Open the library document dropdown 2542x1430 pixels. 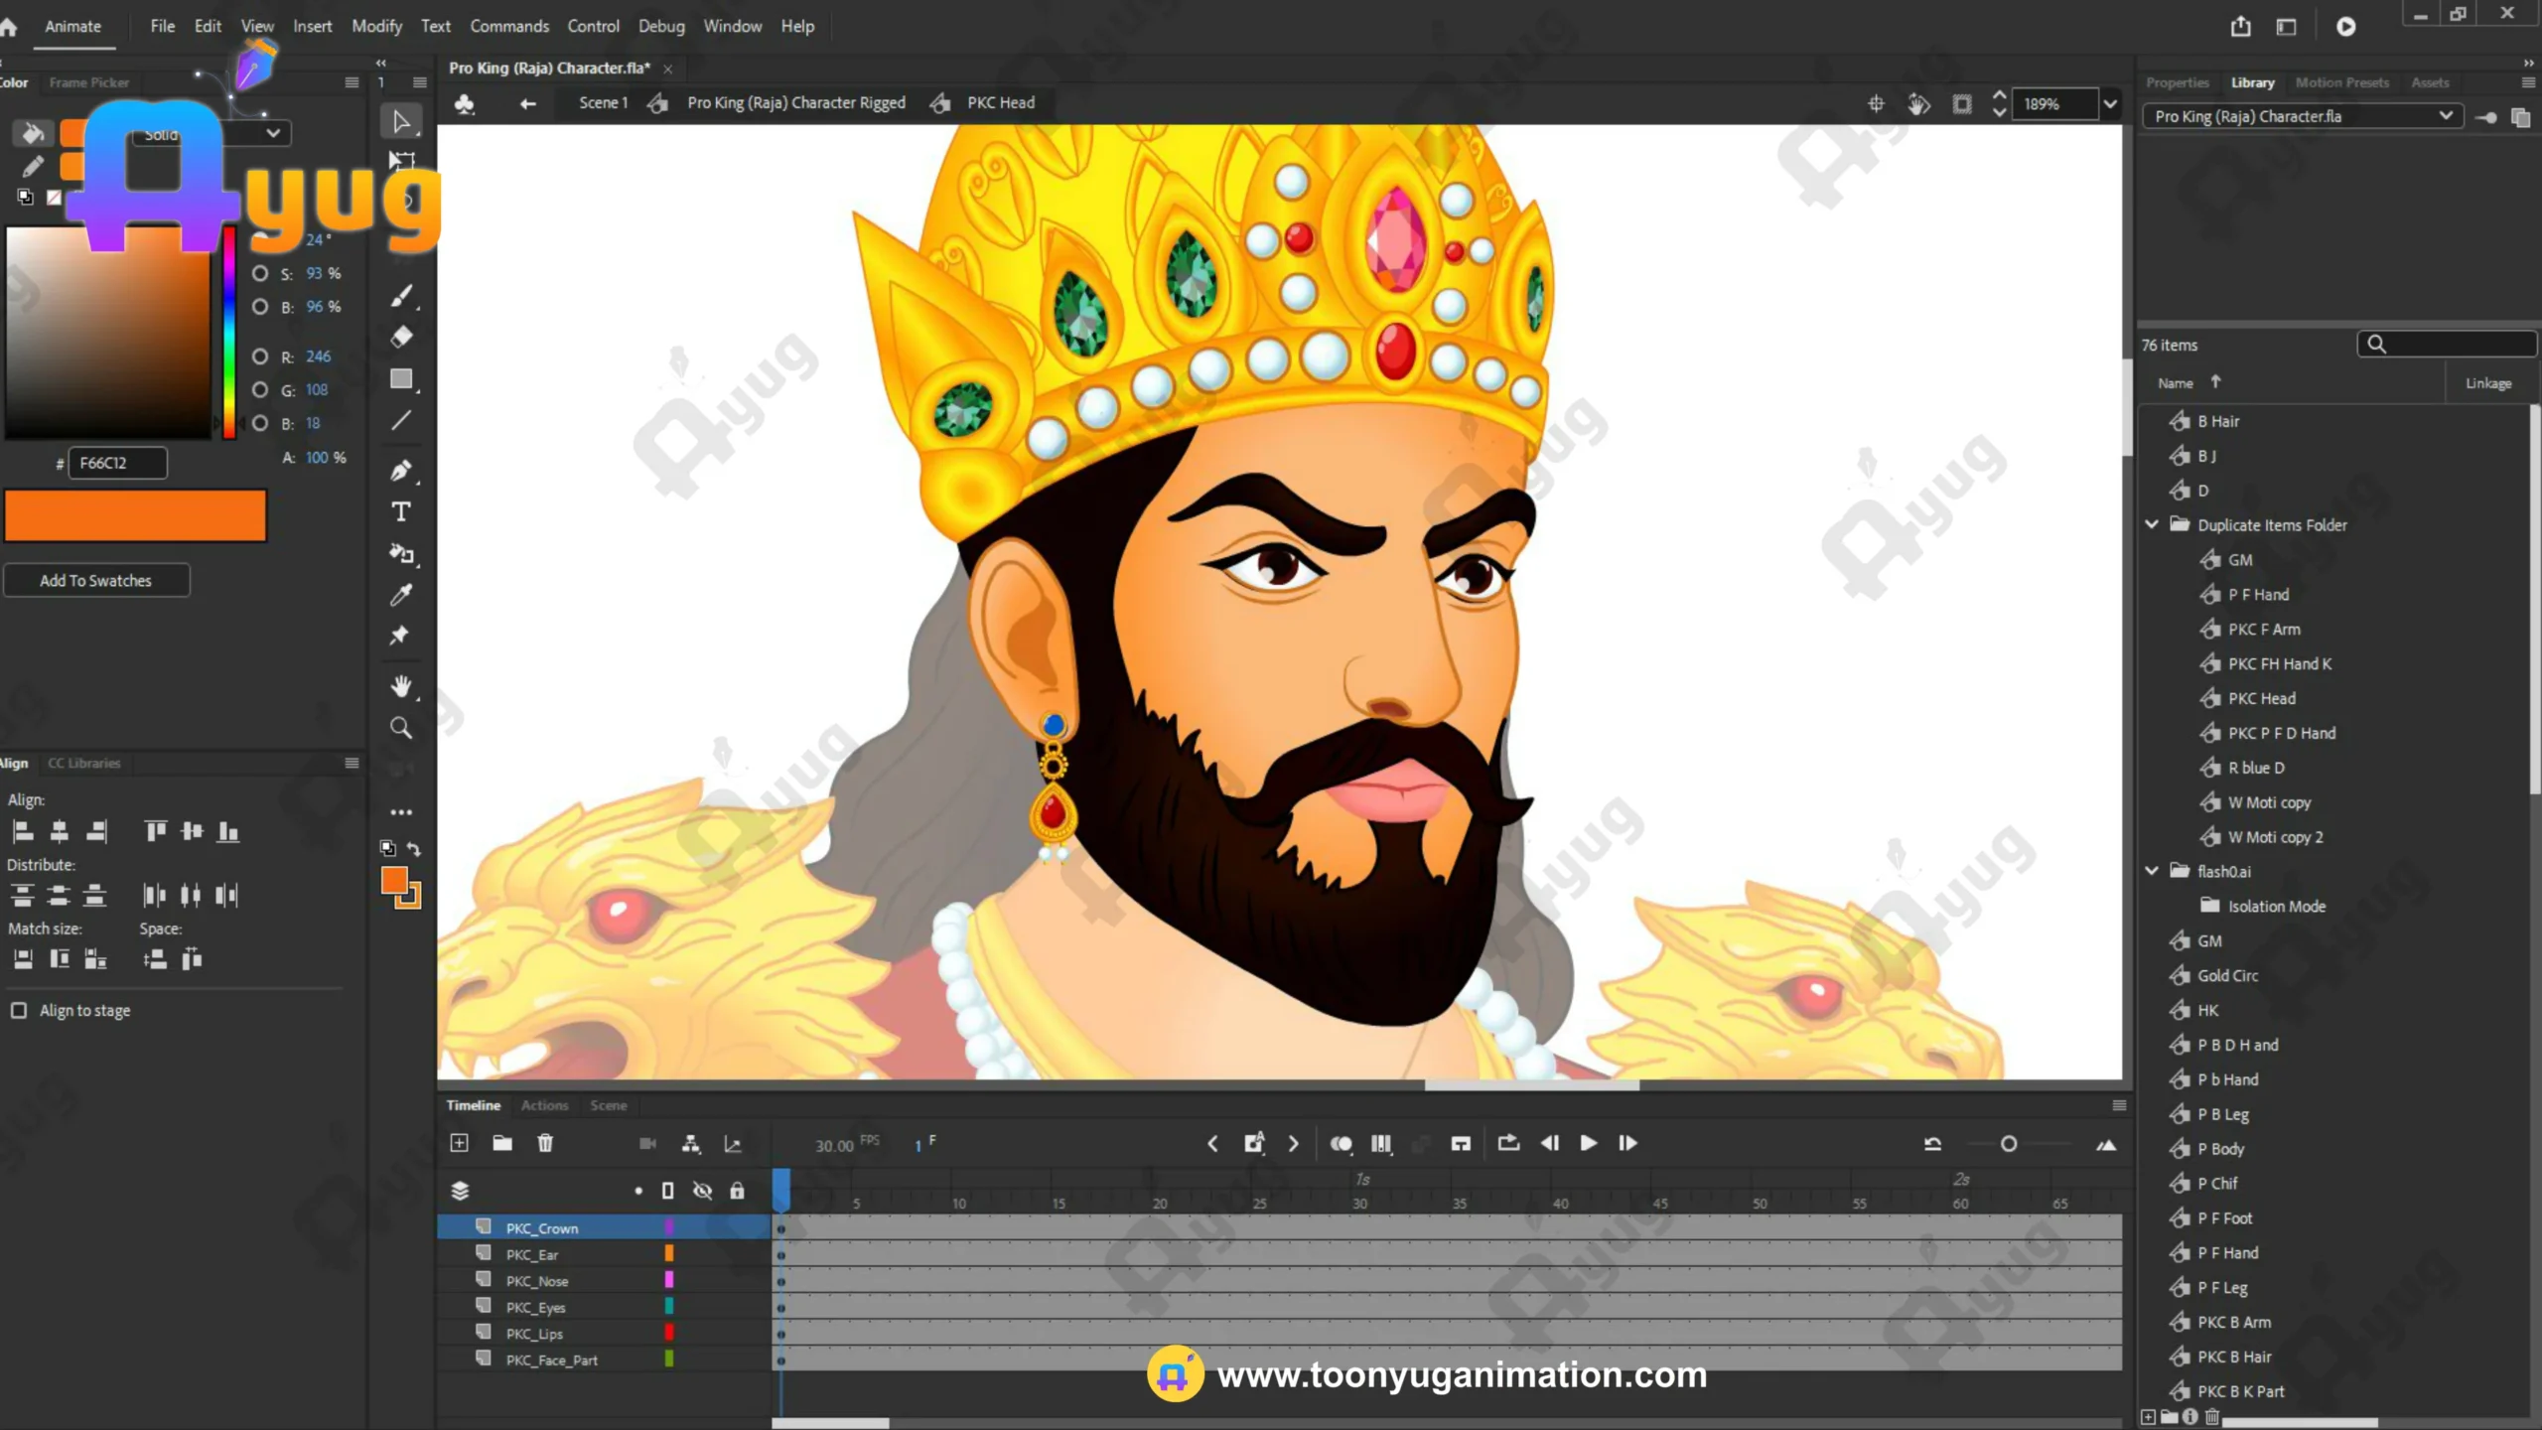coord(2445,116)
